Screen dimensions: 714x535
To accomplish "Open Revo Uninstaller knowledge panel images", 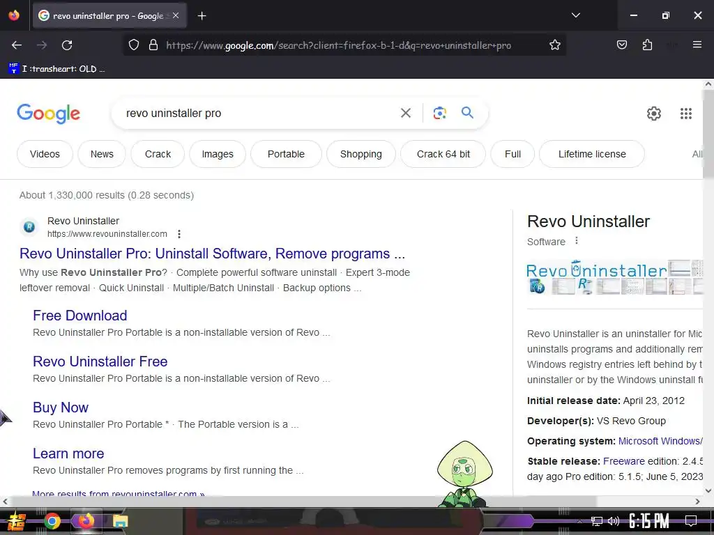I will click(x=615, y=277).
